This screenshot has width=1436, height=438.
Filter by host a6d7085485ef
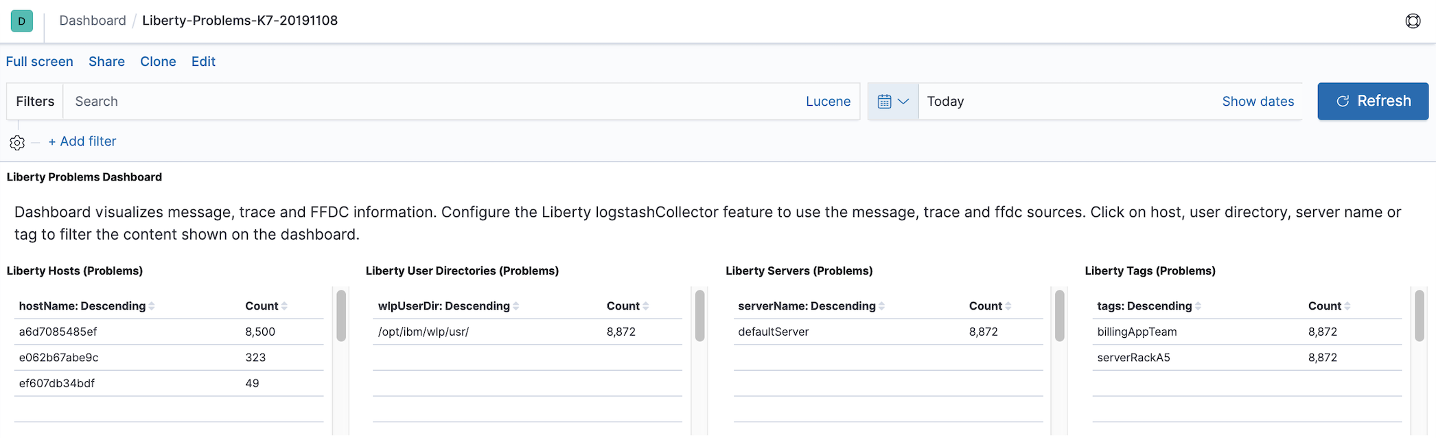coord(58,332)
